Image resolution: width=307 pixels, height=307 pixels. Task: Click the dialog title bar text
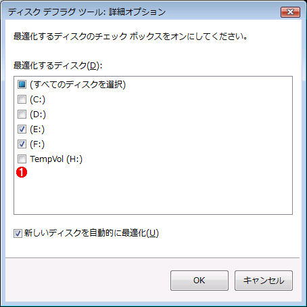pyautogui.click(x=87, y=12)
